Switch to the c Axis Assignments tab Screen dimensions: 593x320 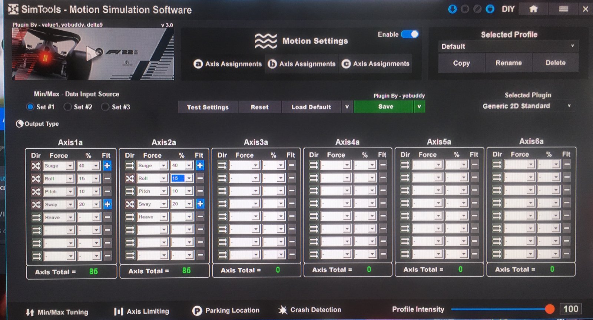pyautogui.click(x=375, y=64)
